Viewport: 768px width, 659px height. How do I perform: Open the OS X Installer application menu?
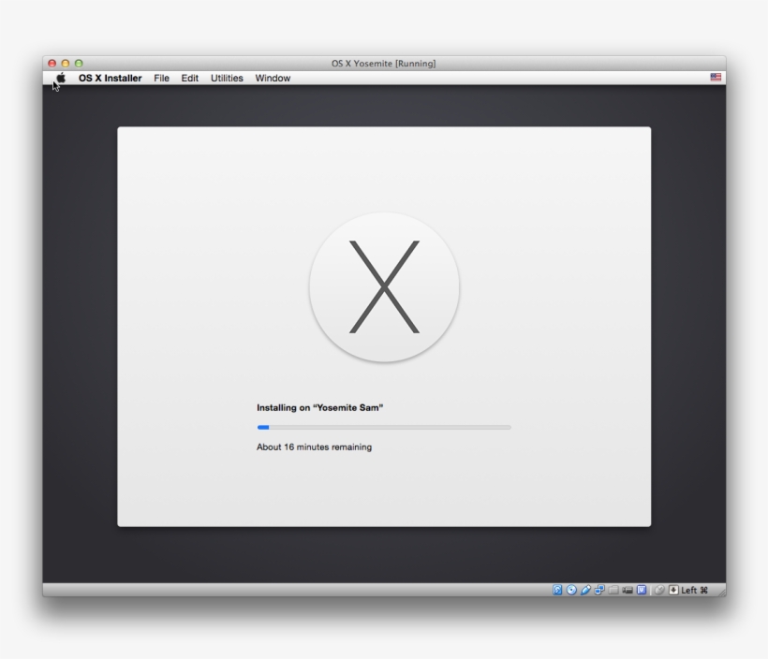[110, 79]
